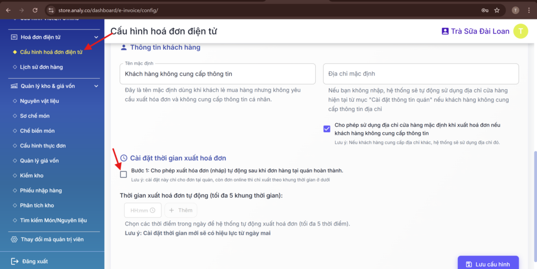Screen dimensions: 537x269
Task: Click Thay đổi mã quản trị viên
Action: coord(52,240)
